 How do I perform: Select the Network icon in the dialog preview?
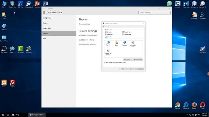124,43
